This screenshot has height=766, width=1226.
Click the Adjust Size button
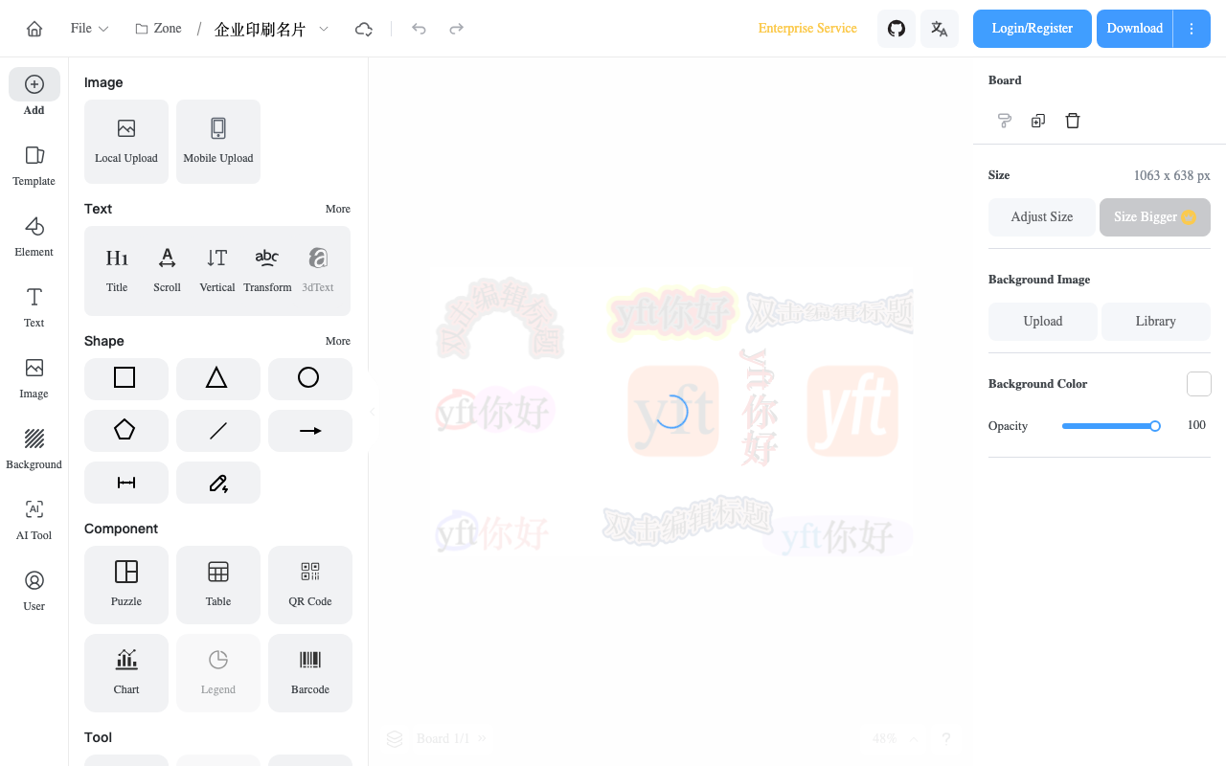1042,217
